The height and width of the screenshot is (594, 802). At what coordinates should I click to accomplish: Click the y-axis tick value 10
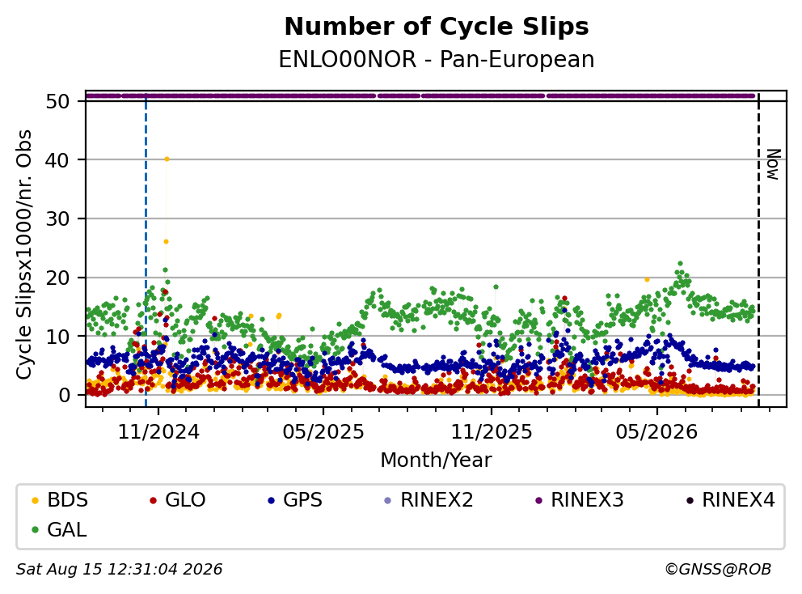click(x=57, y=337)
